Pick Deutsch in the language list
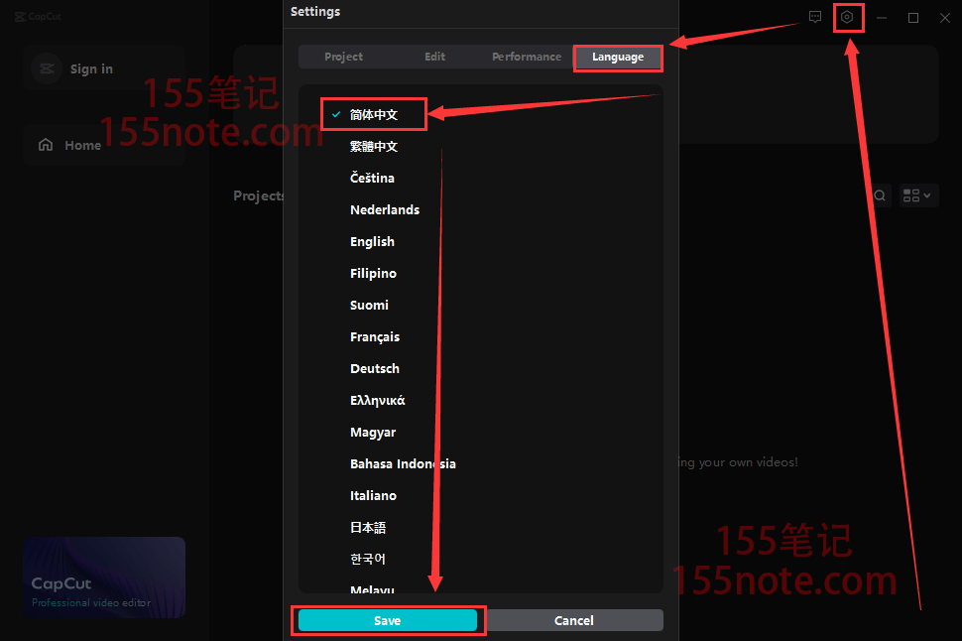962x641 pixels. coord(375,369)
